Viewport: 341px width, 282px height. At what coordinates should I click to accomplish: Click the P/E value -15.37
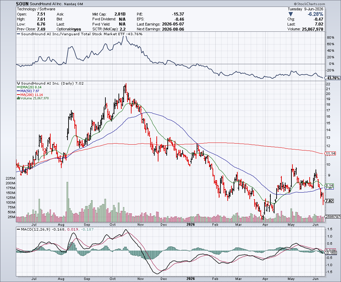178,14
